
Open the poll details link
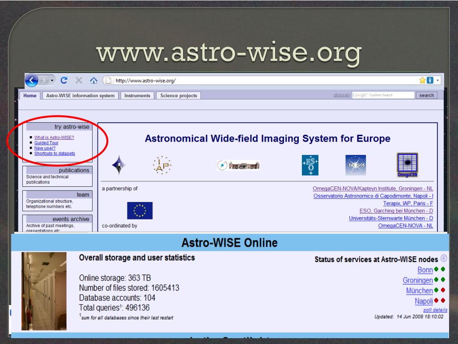coord(435,310)
